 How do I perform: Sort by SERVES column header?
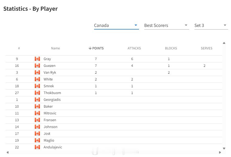click(206, 48)
